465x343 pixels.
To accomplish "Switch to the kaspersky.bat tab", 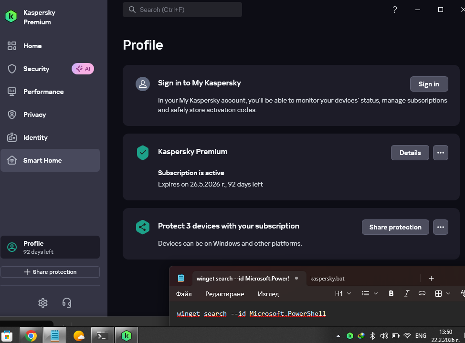I will tap(327, 278).
